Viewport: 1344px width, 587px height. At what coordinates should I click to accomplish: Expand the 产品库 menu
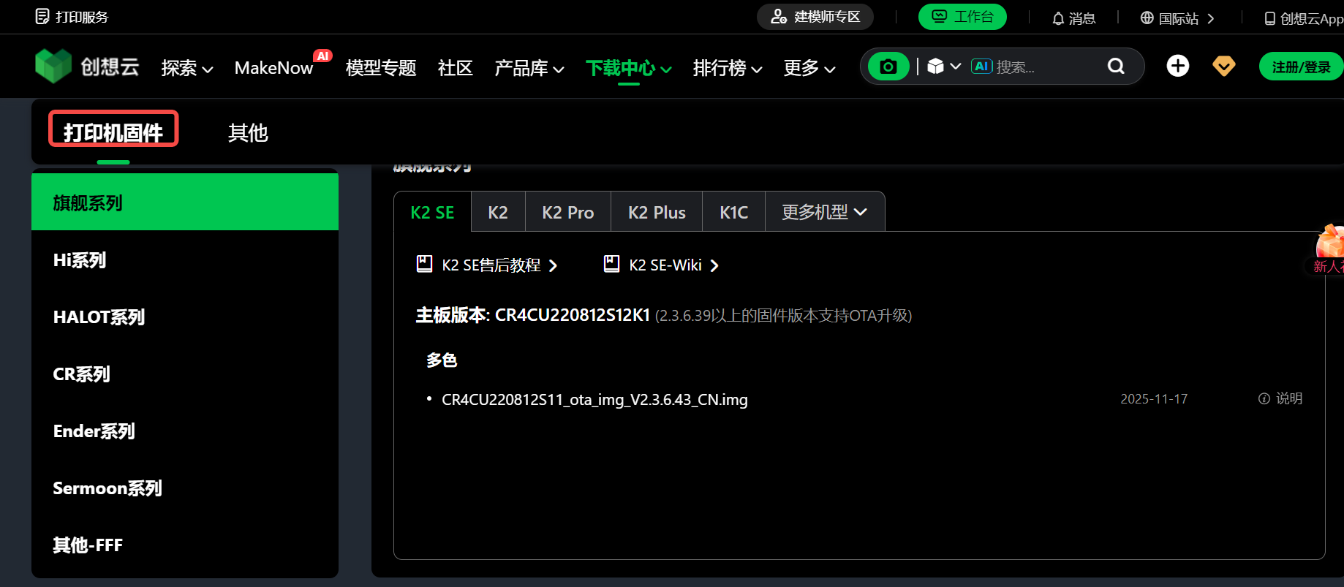(x=529, y=68)
